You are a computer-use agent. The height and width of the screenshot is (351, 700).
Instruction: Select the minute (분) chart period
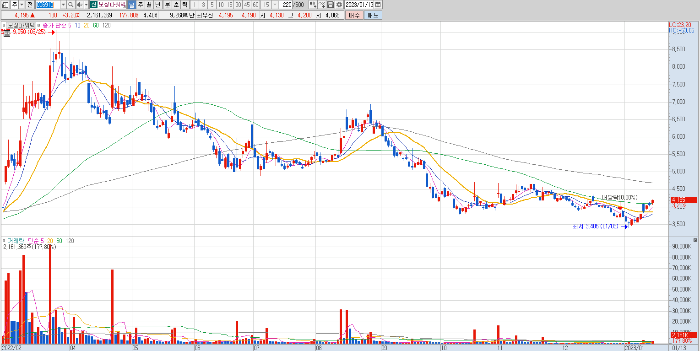(x=167, y=5)
